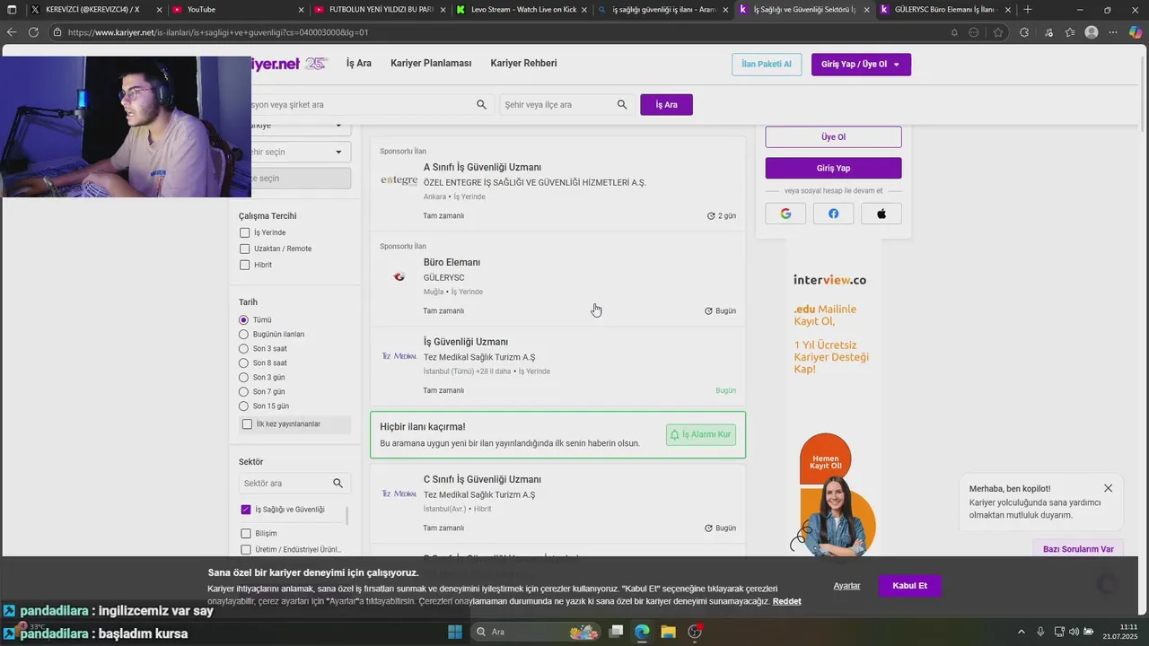
Task: Click the search magnifier in position field
Action: (x=482, y=105)
